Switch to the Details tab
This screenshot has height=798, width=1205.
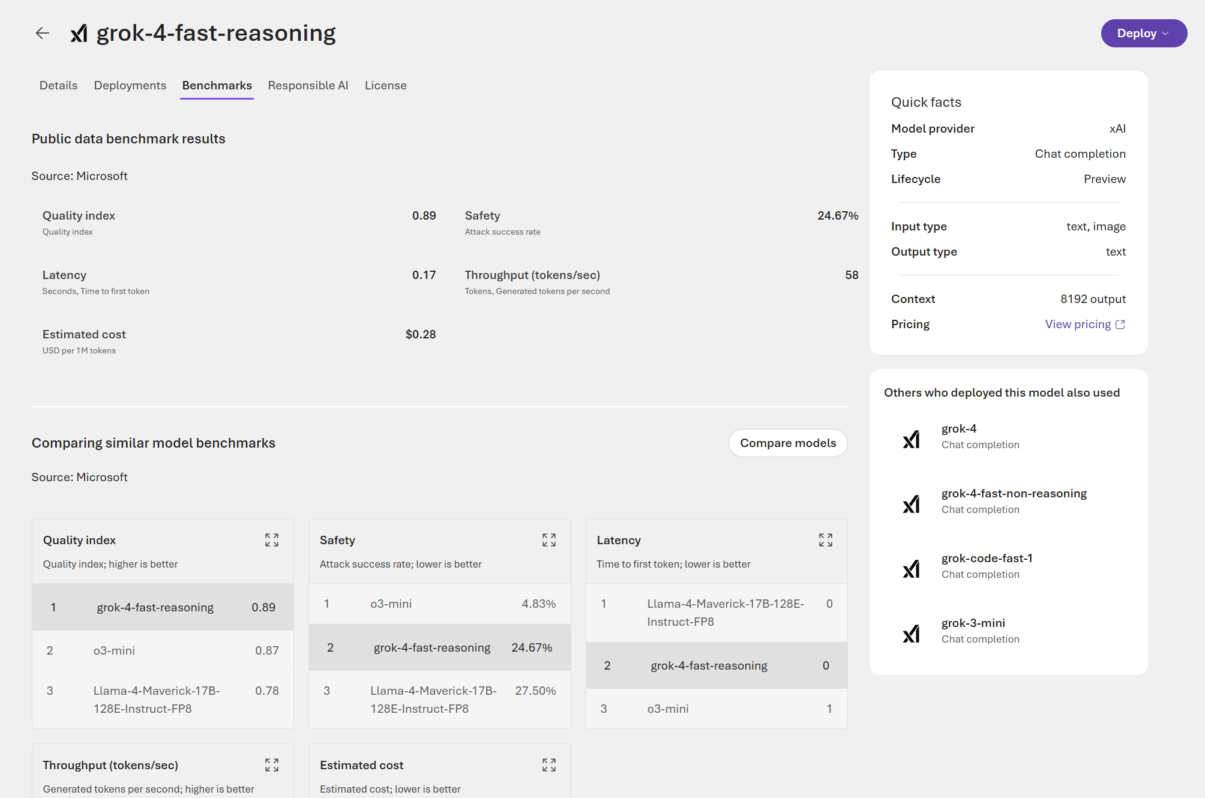click(58, 85)
